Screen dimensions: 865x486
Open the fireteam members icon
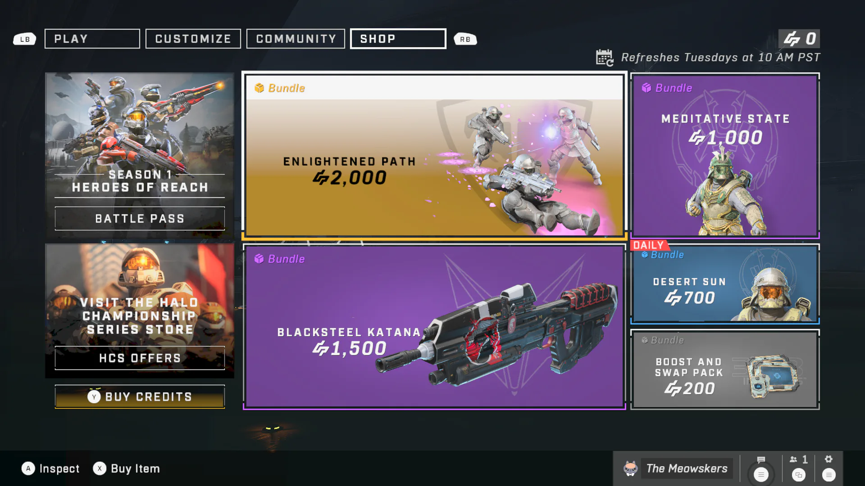(x=793, y=459)
